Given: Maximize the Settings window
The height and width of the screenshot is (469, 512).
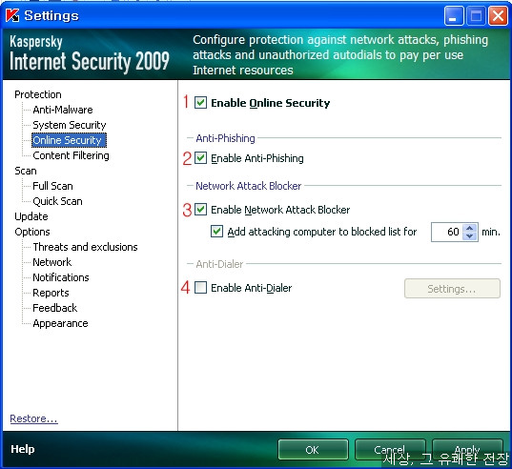Looking at the screenshot, I should coord(476,15).
